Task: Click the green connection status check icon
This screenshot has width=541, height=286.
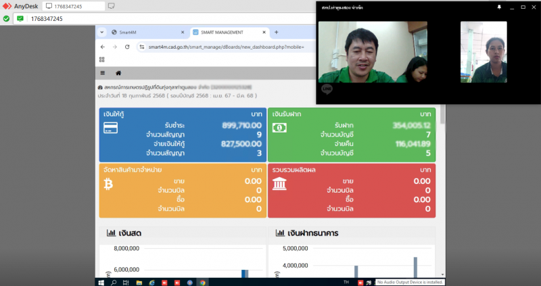Action: coord(6,19)
